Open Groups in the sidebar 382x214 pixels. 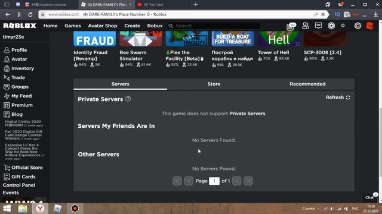coord(16,87)
